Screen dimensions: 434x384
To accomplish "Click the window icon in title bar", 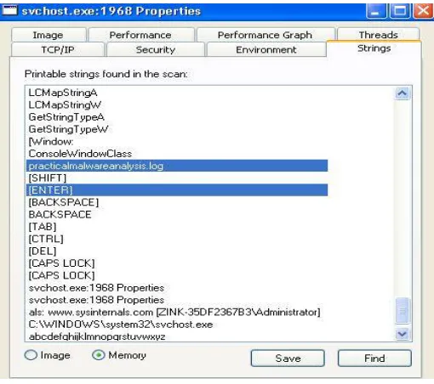I will coord(9,11).
